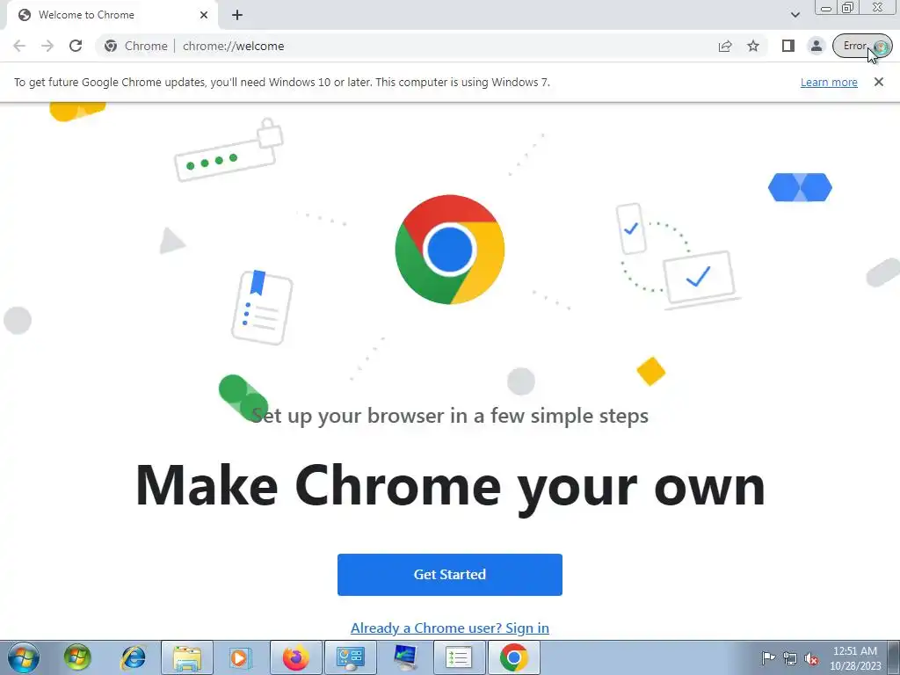Switch to Firefox in the taskbar
Viewport: 900px width, 675px height.
tap(295, 657)
